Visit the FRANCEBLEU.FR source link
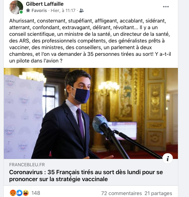The image size is (189, 197). (27, 165)
